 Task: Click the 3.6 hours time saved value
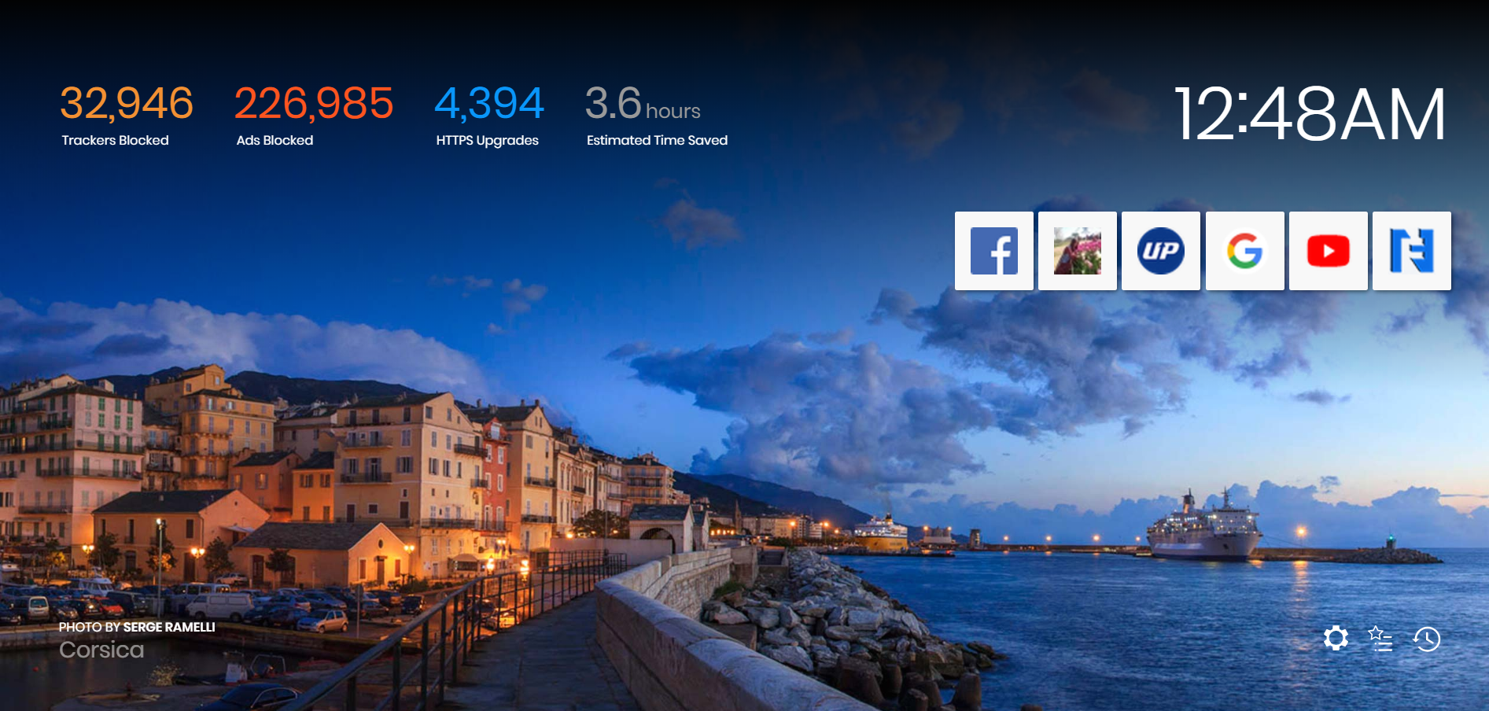click(x=643, y=104)
